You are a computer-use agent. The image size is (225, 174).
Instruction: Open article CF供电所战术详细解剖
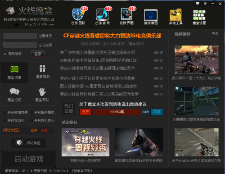pos(98,60)
